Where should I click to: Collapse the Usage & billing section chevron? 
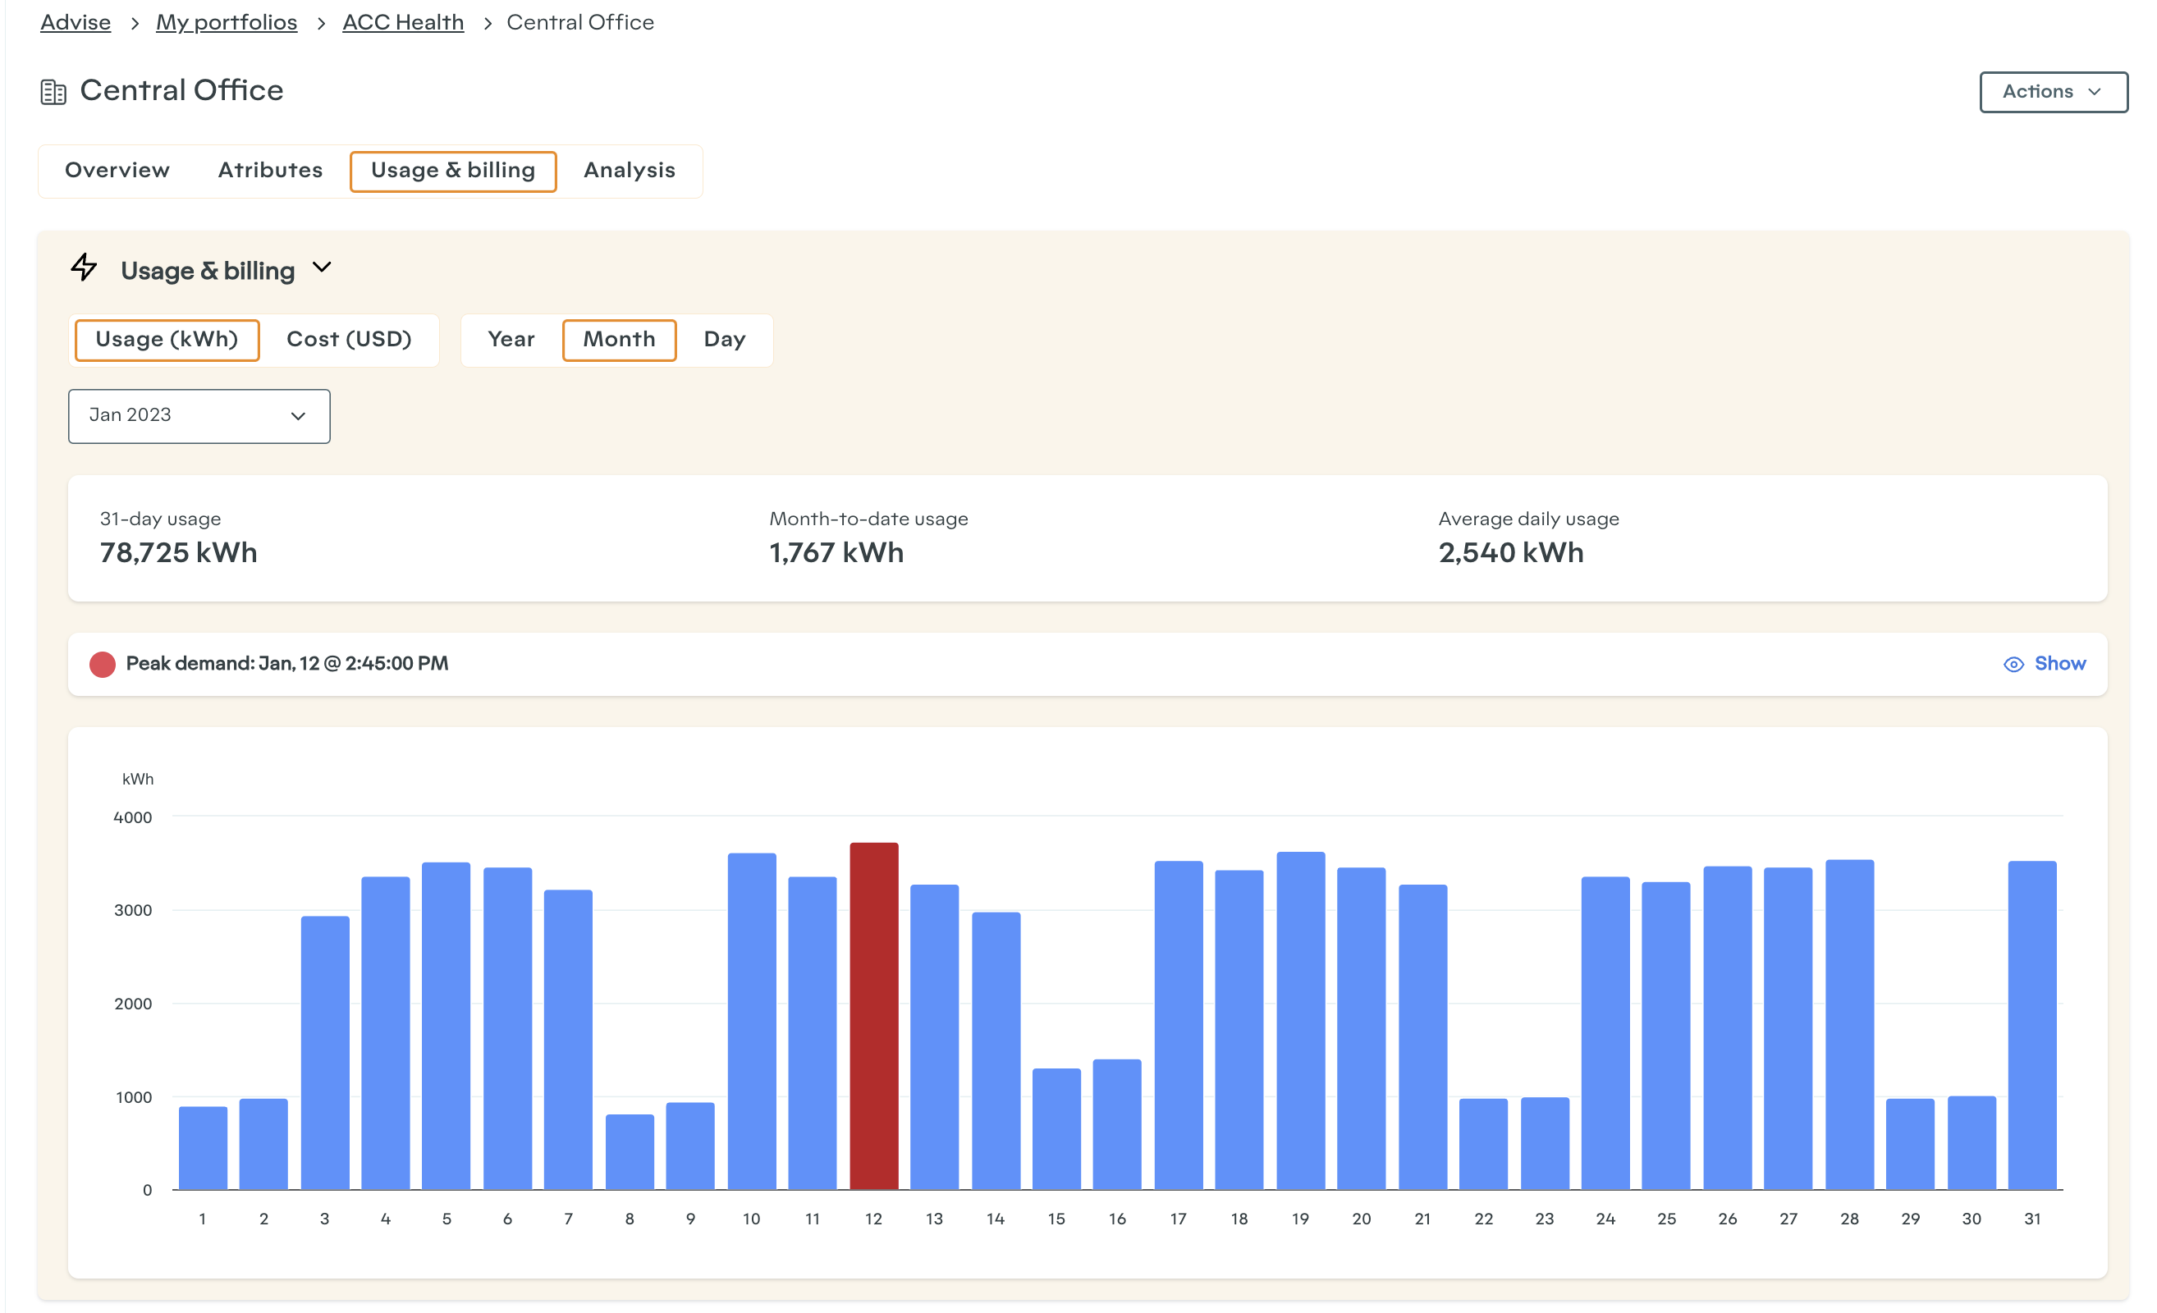(x=322, y=267)
